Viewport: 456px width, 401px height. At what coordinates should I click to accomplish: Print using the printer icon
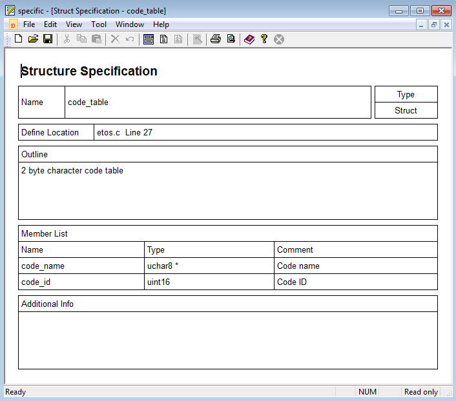216,39
